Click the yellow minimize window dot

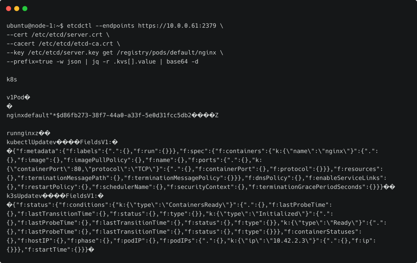[x=17, y=9]
